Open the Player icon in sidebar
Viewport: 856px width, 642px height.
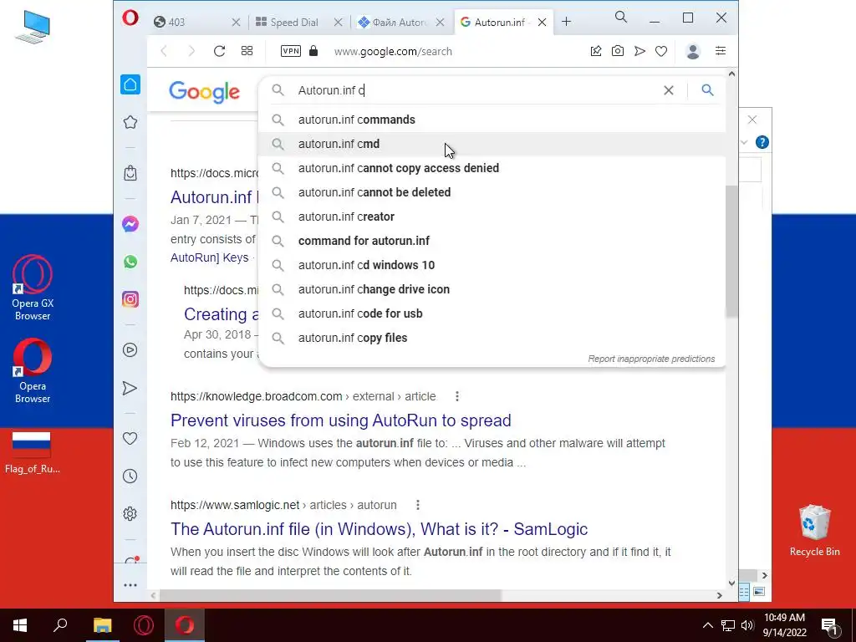point(130,350)
